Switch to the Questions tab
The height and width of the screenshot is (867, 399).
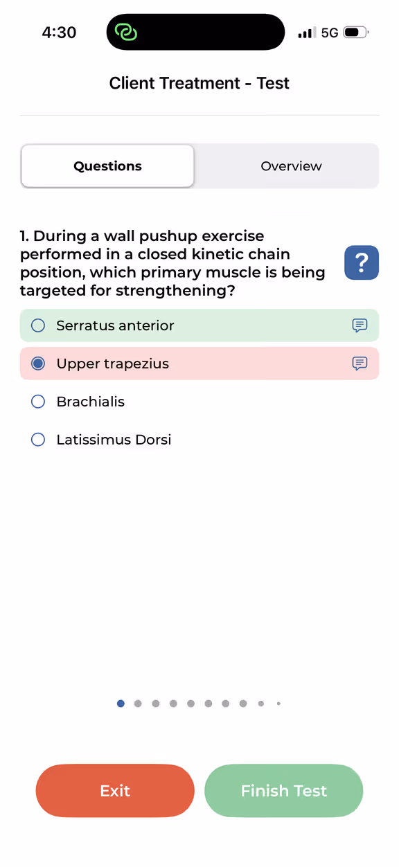pyautogui.click(x=107, y=166)
